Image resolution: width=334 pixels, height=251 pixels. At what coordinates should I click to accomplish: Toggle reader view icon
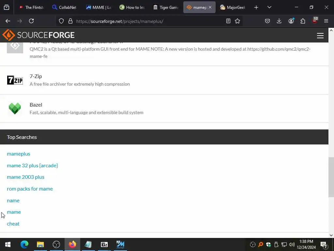[x=228, y=21]
